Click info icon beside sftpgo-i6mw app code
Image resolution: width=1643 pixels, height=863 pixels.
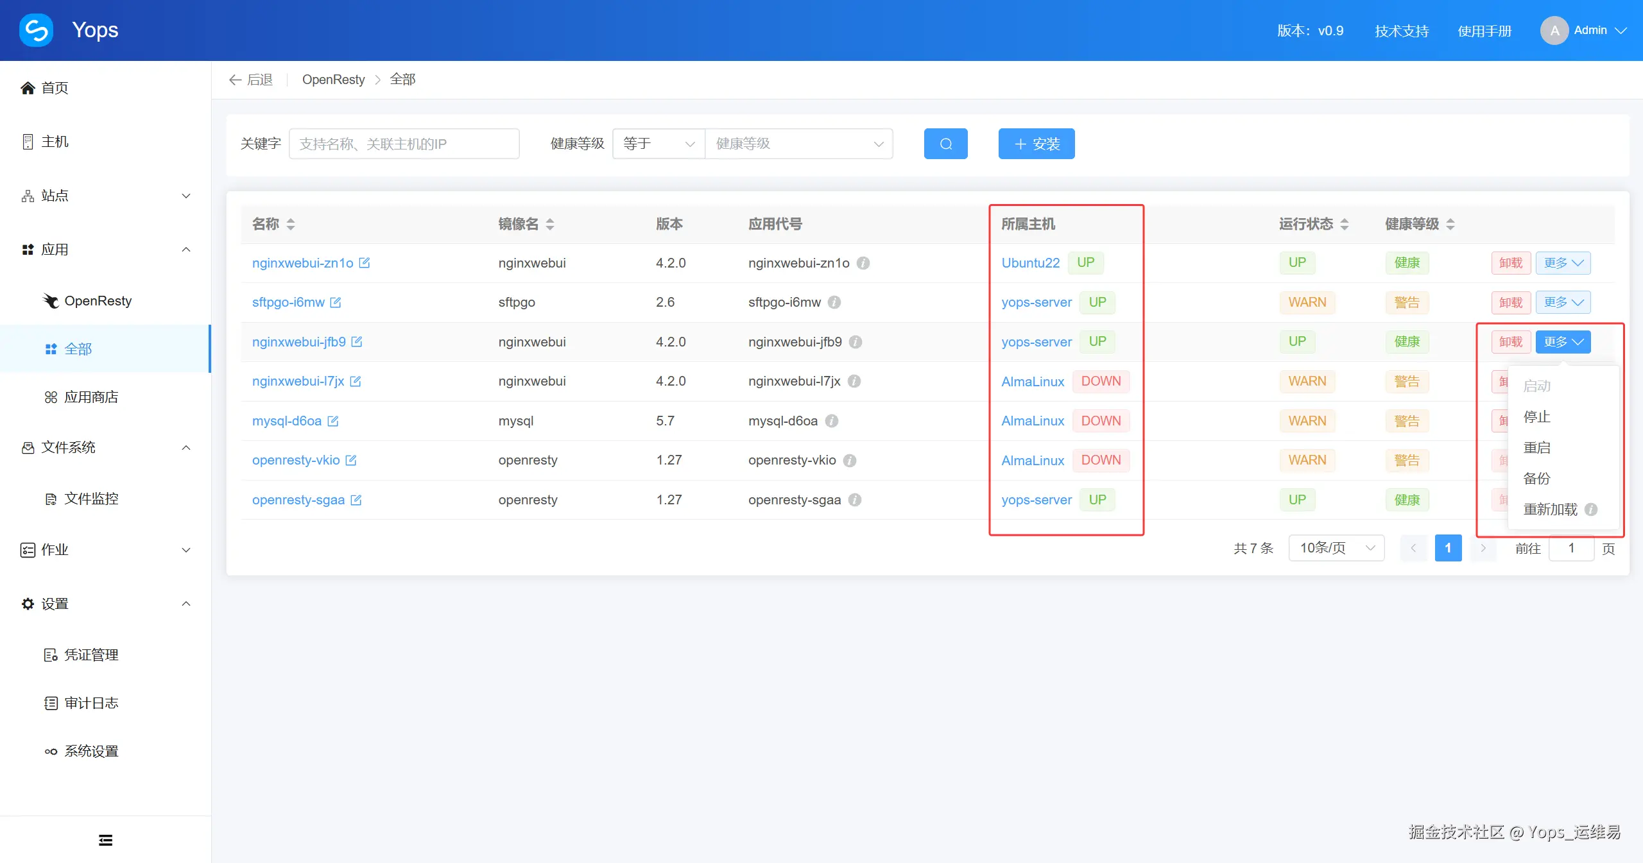pyautogui.click(x=834, y=302)
